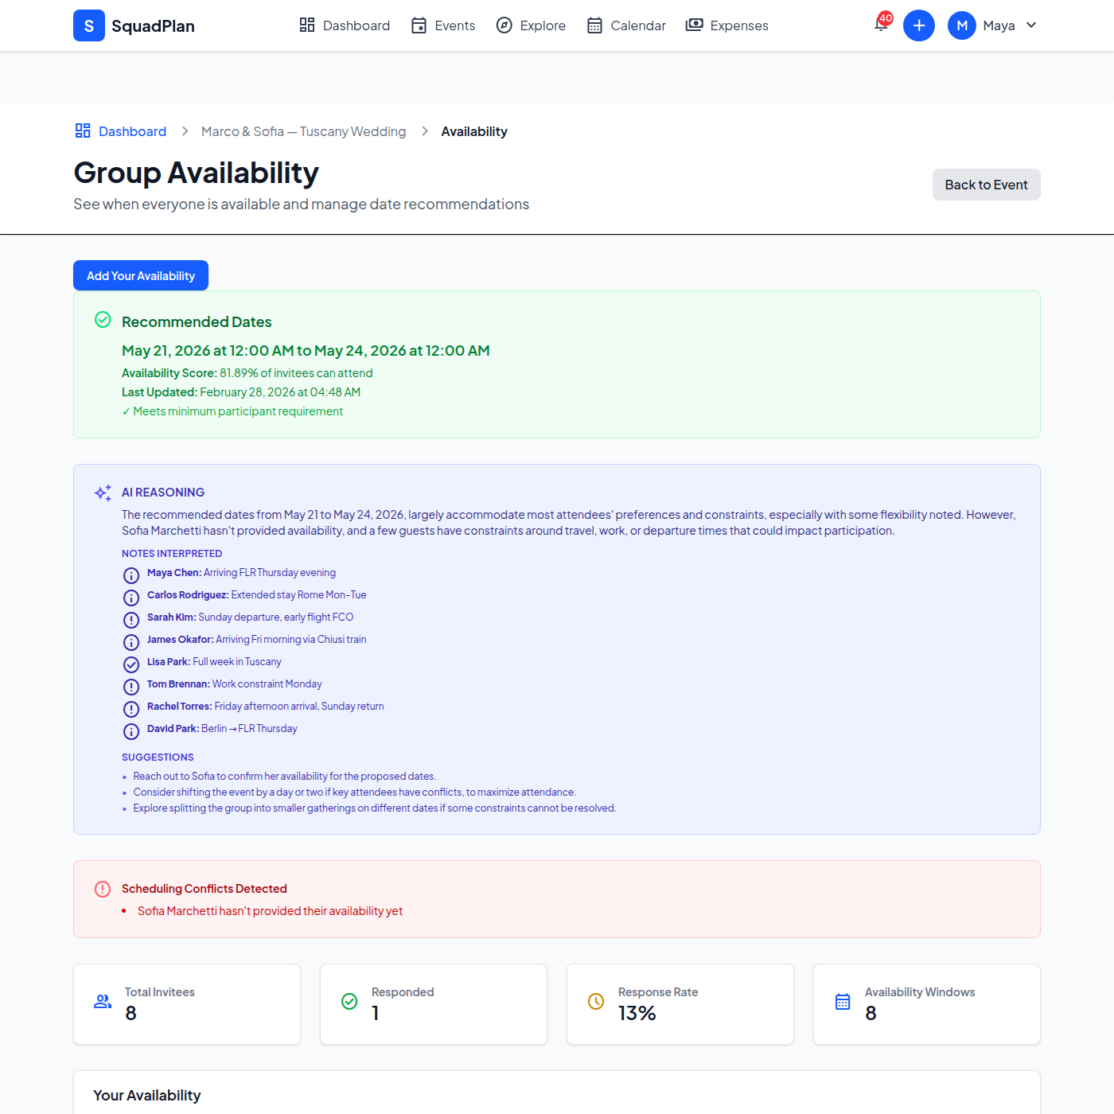Screen dimensions: 1114x1114
Task: Click the breadcrumb dashboard grid icon
Action: [x=83, y=131]
